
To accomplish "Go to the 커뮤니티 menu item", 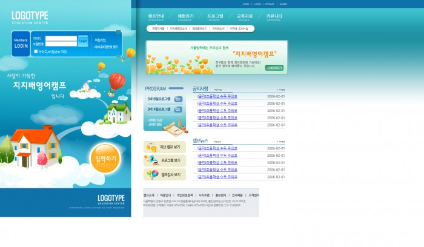I will click(x=274, y=16).
